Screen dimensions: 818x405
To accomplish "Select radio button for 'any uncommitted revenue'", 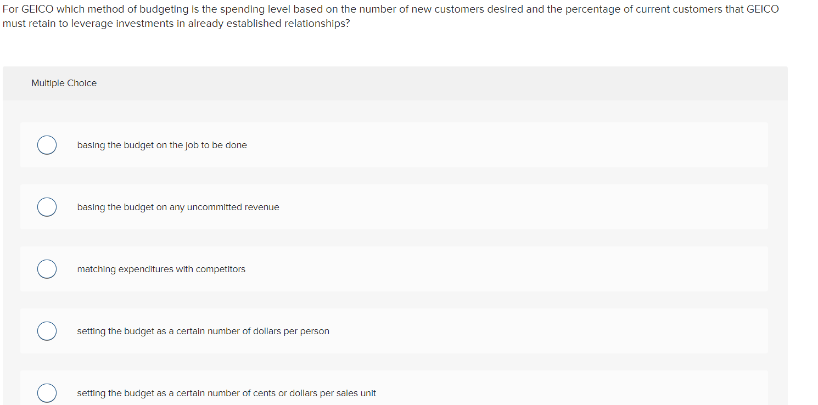I will coord(47,207).
